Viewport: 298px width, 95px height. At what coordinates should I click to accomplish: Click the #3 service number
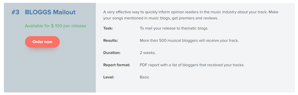[x=15, y=12]
